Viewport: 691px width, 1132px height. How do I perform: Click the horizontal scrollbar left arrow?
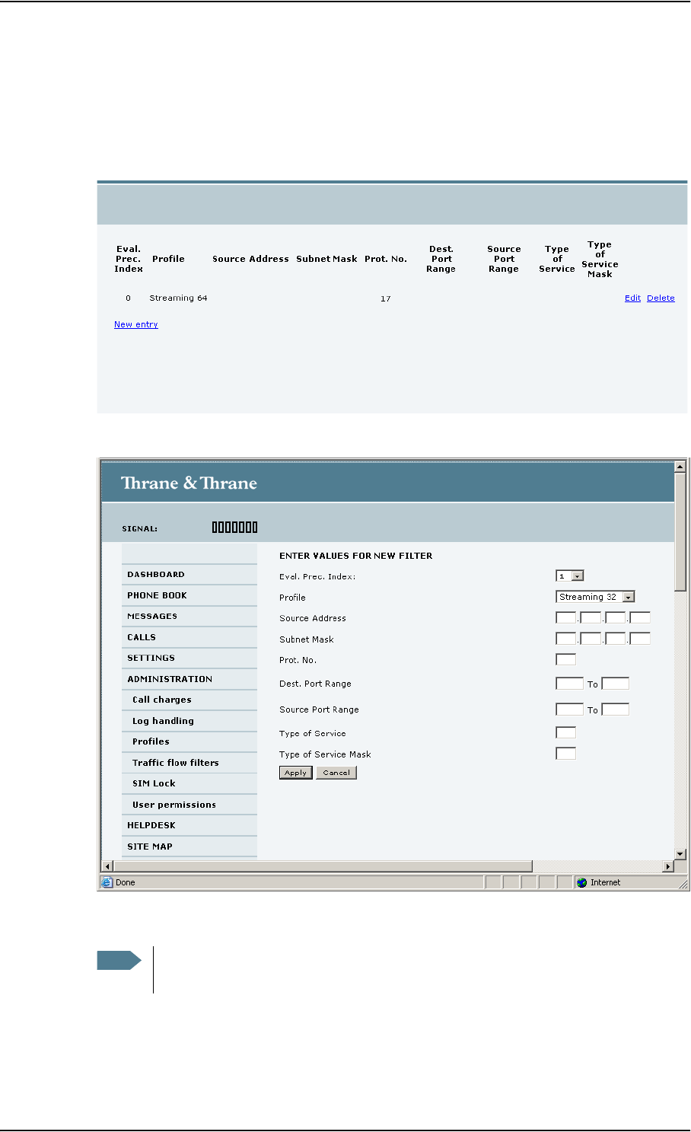coord(108,866)
